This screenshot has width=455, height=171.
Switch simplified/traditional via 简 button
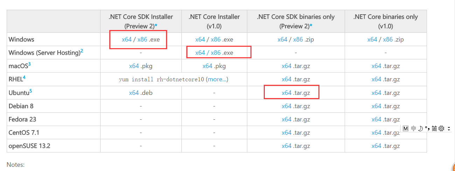coord(434,128)
